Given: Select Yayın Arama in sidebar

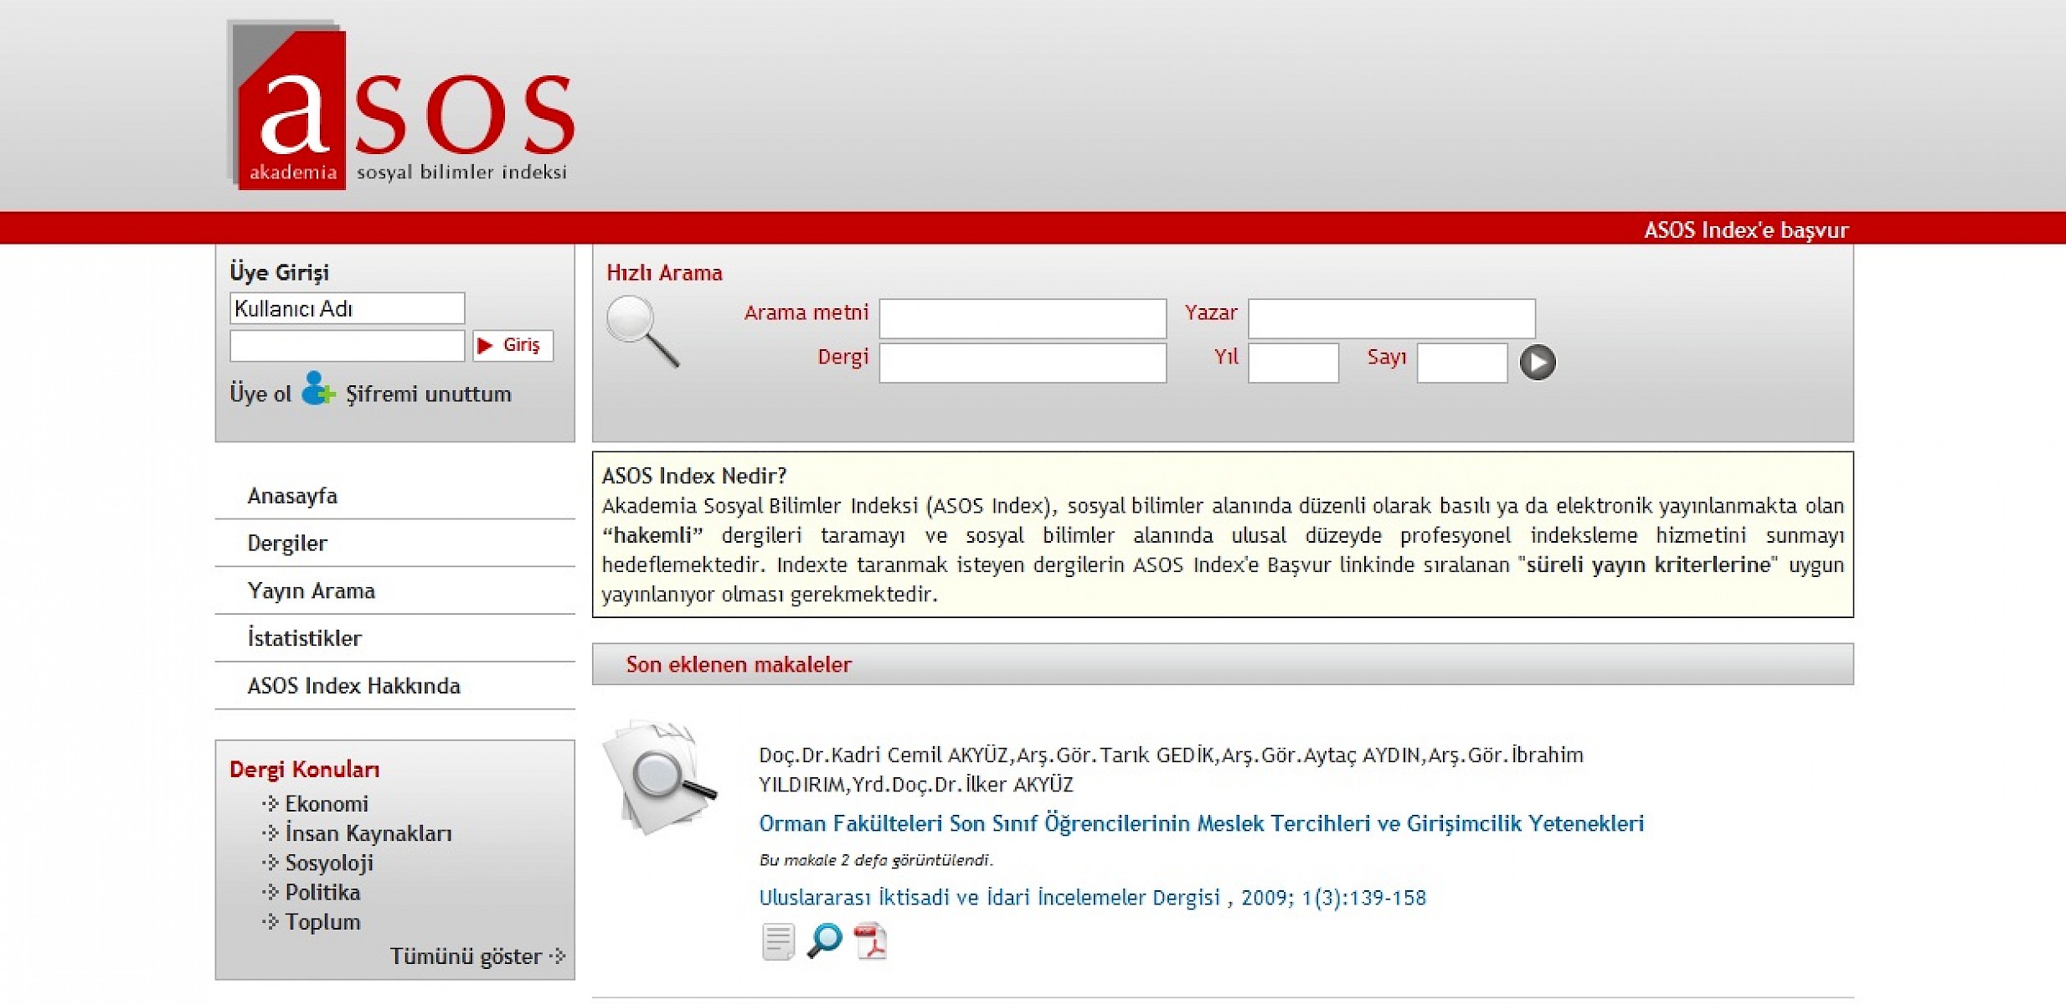Looking at the screenshot, I should pos(311,591).
